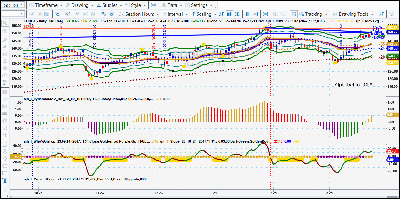Select the arc drawing tool
This screenshot has width=400, height=199.
click(x=5, y=145)
